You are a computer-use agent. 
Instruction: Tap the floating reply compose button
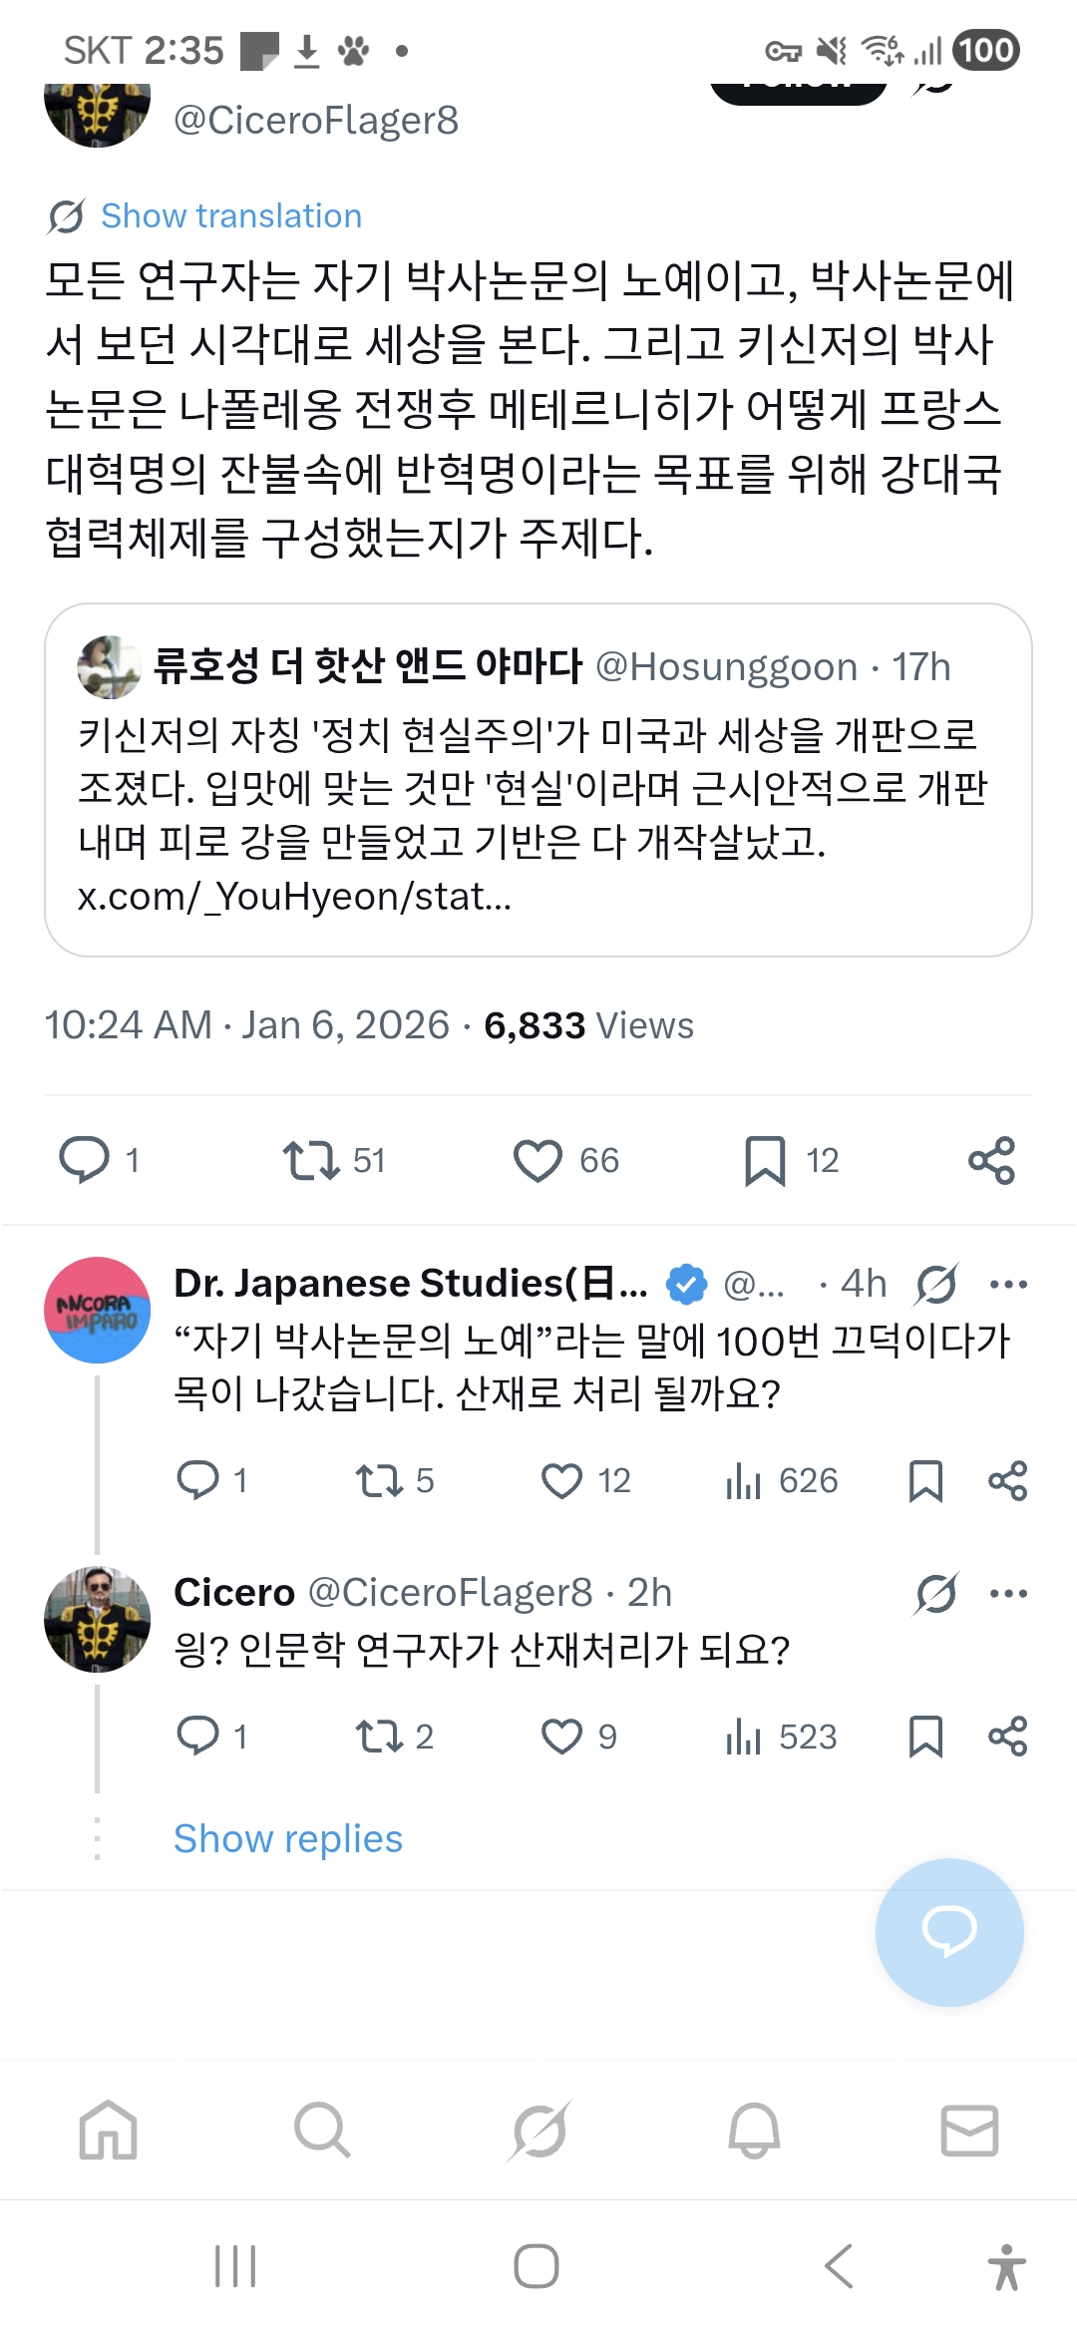pos(948,1932)
